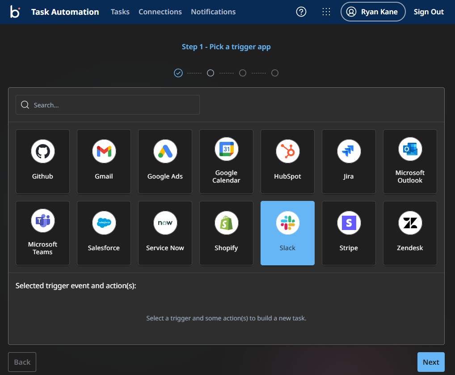Click the Sign Out link
This screenshot has width=455, height=375.
(429, 12)
